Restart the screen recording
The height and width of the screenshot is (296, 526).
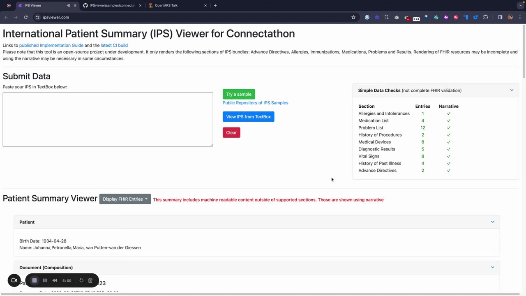pos(81,280)
